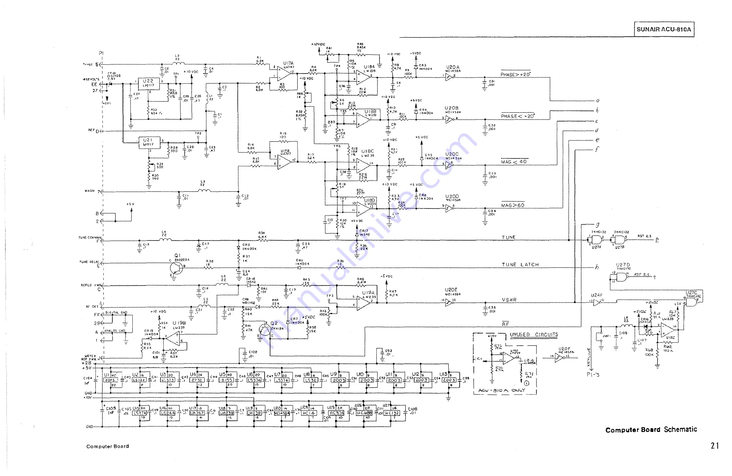Click the U24F inverter symbol
Image resolution: width=732 pixels, height=476 pixels.
pyautogui.click(x=597, y=303)
